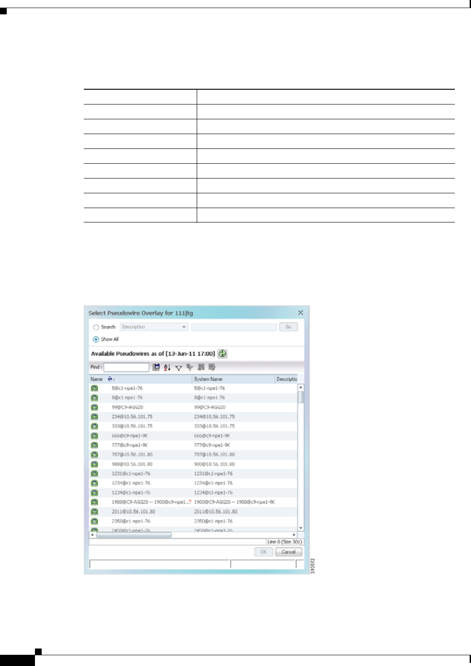Click the search text field beside Go

pyautogui.click(x=234, y=327)
